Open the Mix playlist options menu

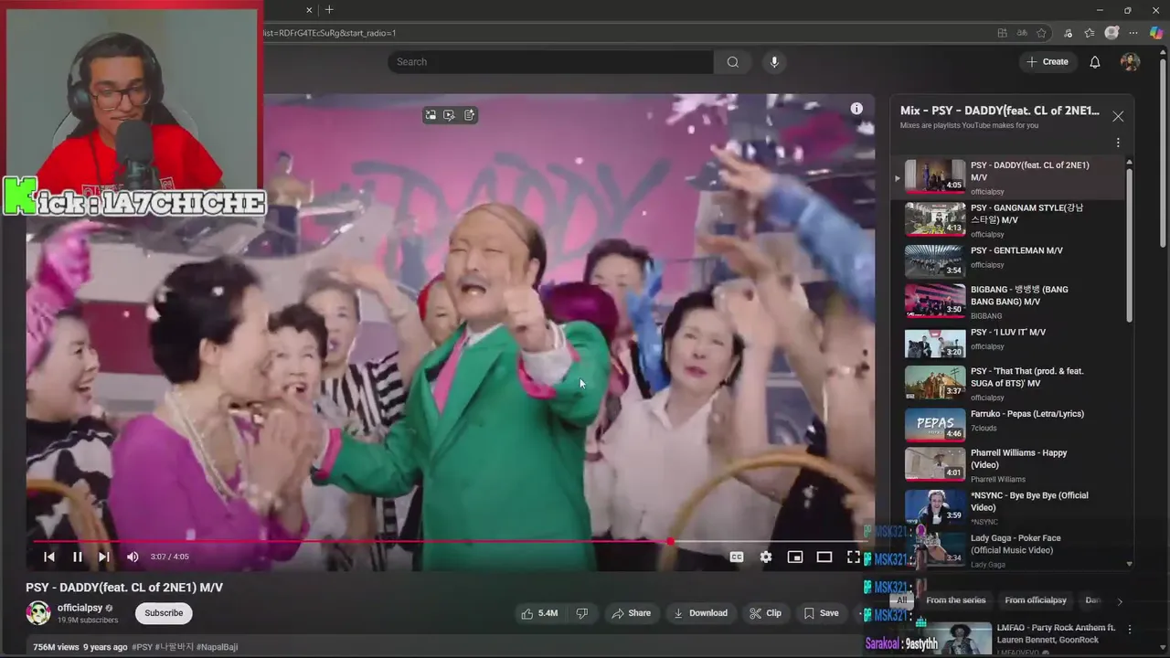pos(1118,143)
